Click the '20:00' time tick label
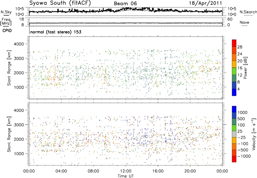This screenshot has height=178, width=257. 190,171
